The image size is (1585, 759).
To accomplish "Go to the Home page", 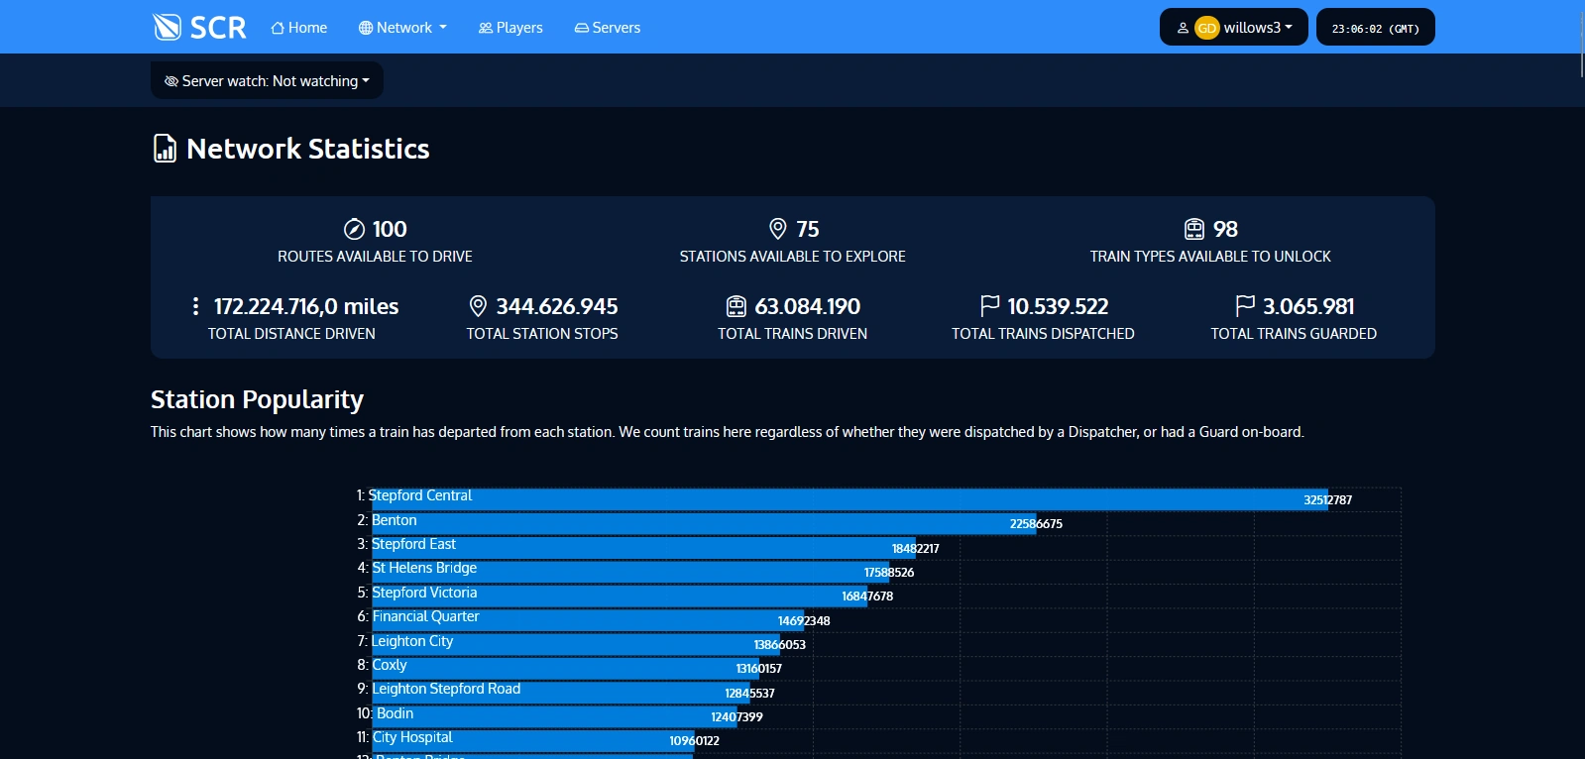I will tap(298, 28).
